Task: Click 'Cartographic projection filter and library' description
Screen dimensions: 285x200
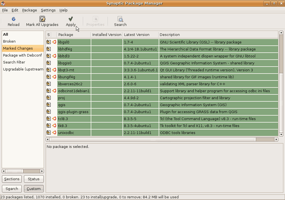Action: point(195,98)
